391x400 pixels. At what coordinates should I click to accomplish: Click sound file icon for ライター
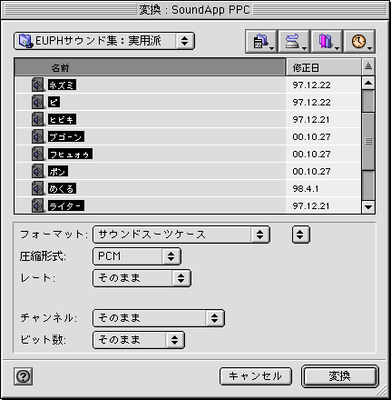point(37,205)
